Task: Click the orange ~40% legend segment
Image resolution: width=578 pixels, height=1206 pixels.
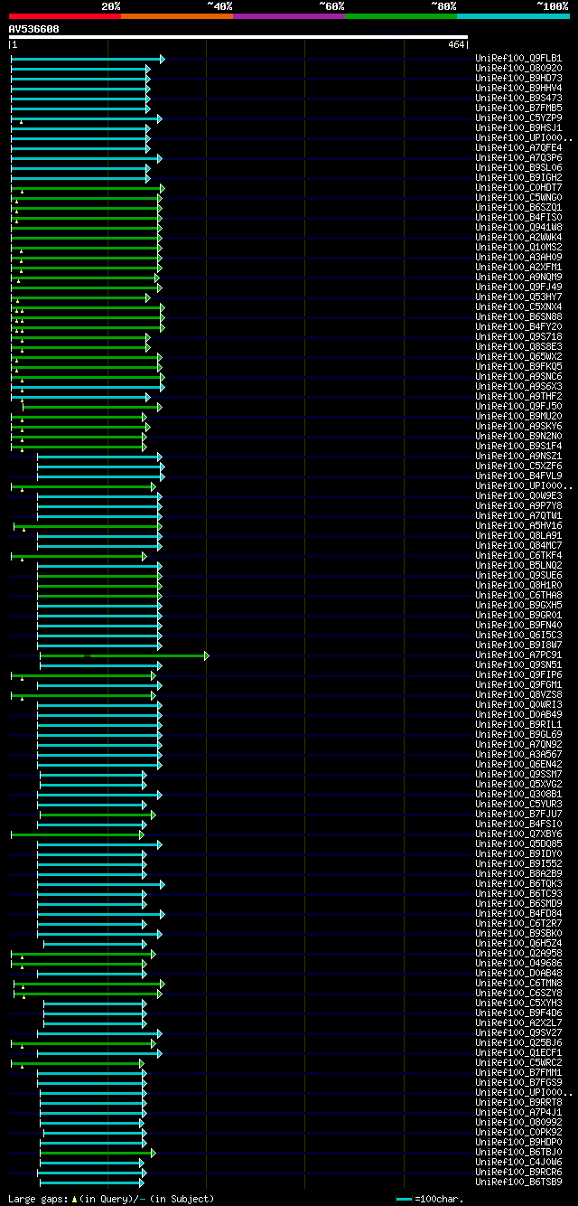Action: click(176, 16)
